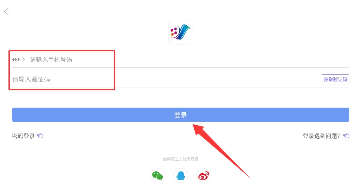Viewport: 361px width, 196px height.
Task: Click the red highlight box around the inputs
Action: pos(62,70)
